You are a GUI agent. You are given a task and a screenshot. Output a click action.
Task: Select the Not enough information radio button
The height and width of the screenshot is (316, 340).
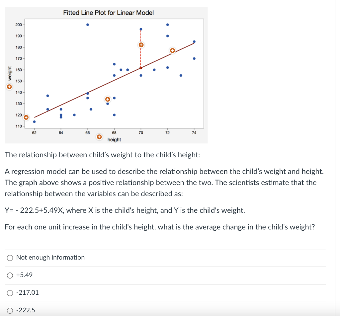click(x=10, y=257)
